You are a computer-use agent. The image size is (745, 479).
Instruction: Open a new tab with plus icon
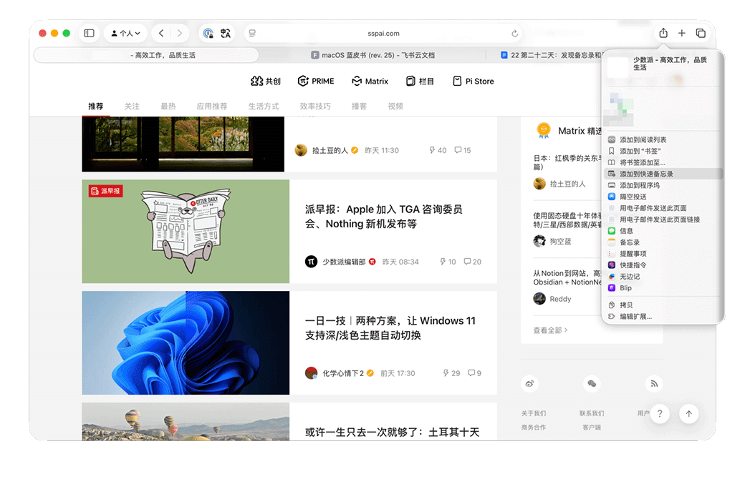[682, 34]
